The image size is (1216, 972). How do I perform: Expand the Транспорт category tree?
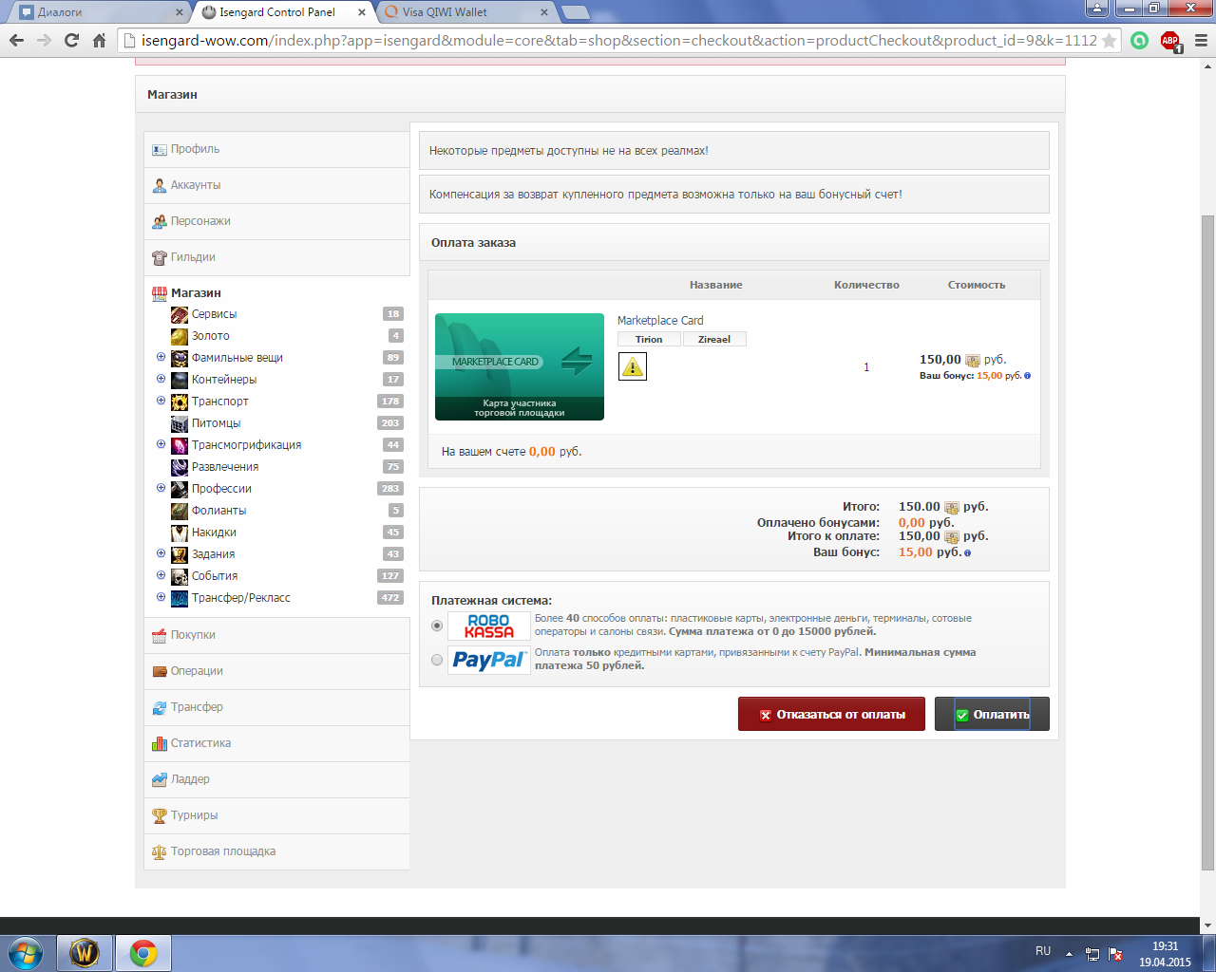[161, 401]
